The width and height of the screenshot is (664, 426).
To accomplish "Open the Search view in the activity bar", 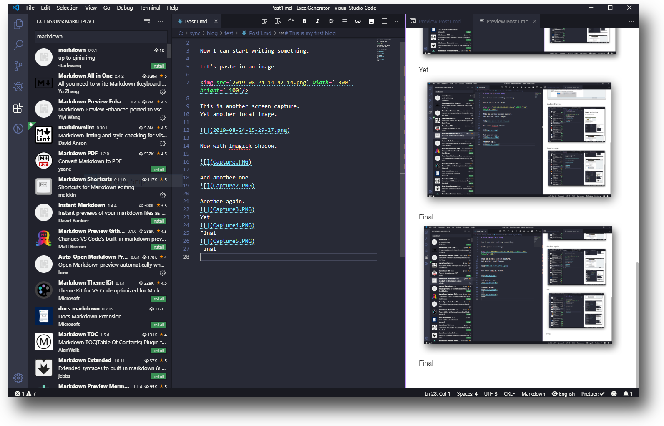I will 18,45.
